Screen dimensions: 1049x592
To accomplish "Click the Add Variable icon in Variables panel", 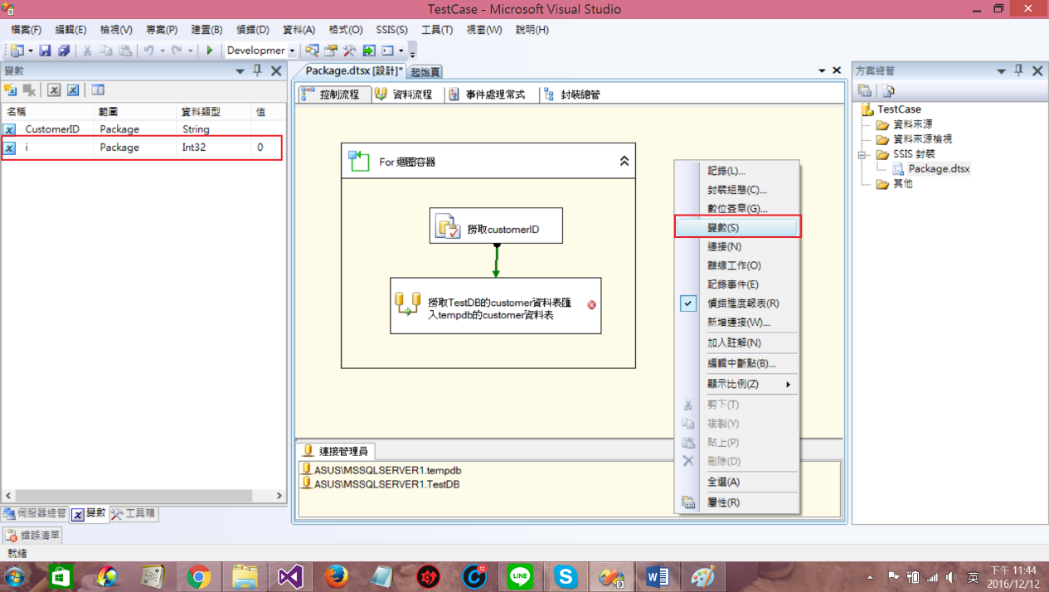I will [10, 90].
